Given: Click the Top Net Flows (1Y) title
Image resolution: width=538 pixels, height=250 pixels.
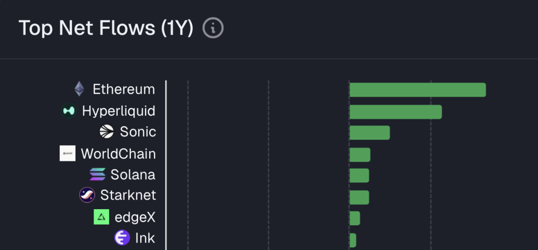Looking at the screenshot, I should [106, 28].
